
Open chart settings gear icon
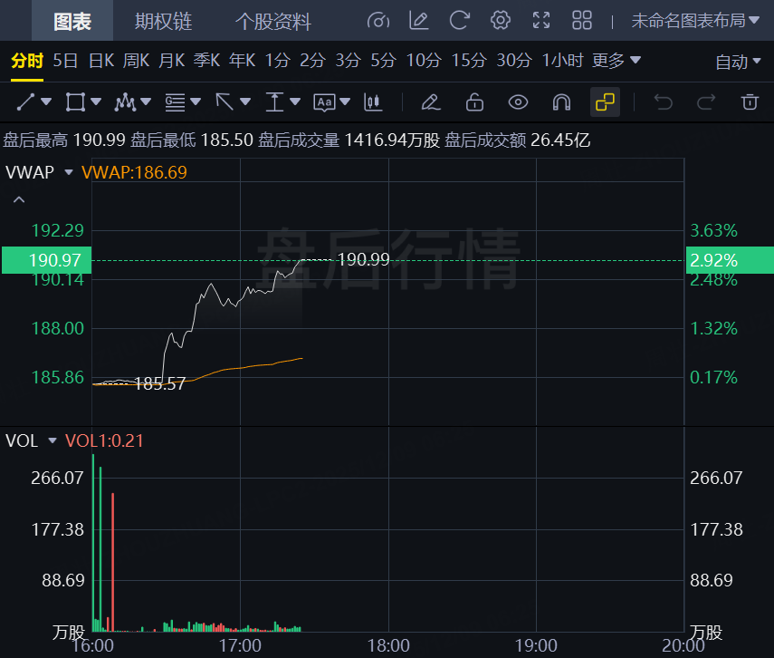click(x=500, y=20)
